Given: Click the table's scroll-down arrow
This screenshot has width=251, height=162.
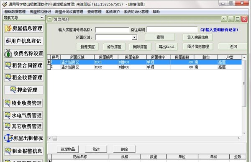Looking at the screenshot, I should pos(244,133).
